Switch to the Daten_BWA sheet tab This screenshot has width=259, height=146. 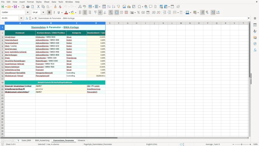pos(26,140)
